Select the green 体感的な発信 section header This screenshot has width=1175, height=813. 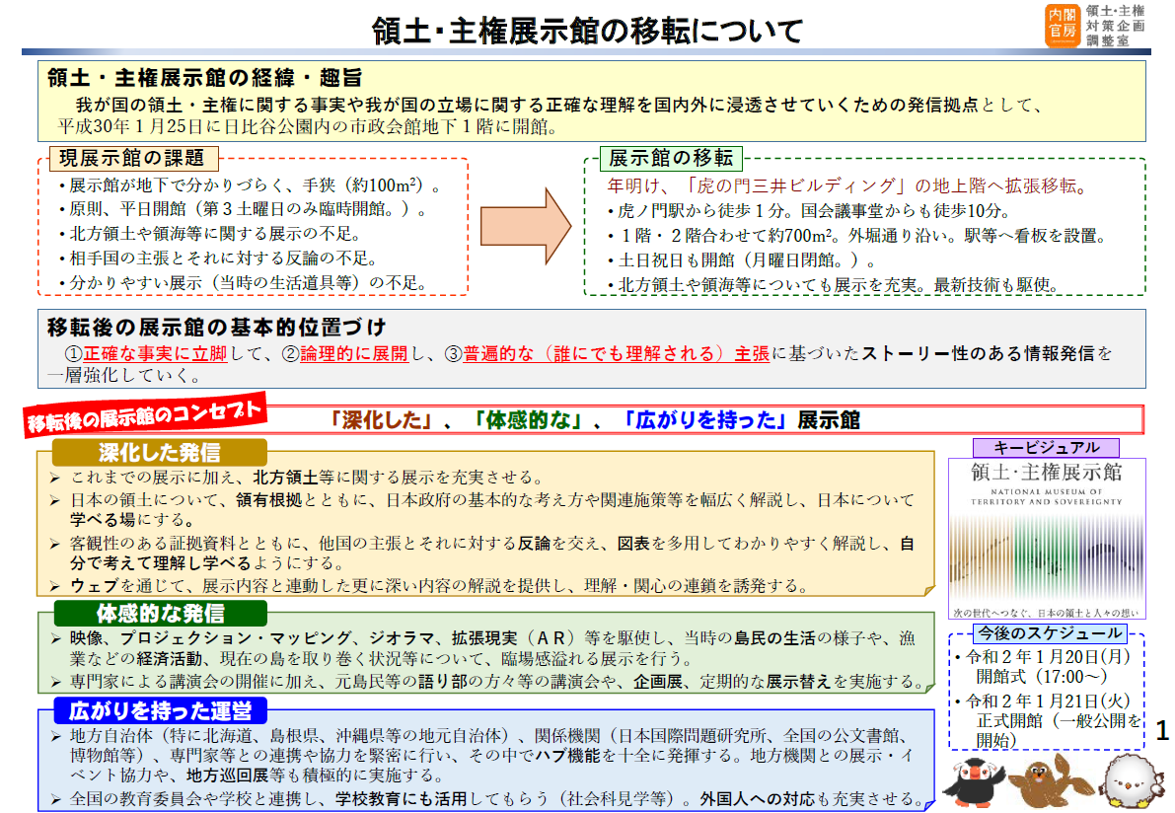pyautogui.click(x=159, y=613)
